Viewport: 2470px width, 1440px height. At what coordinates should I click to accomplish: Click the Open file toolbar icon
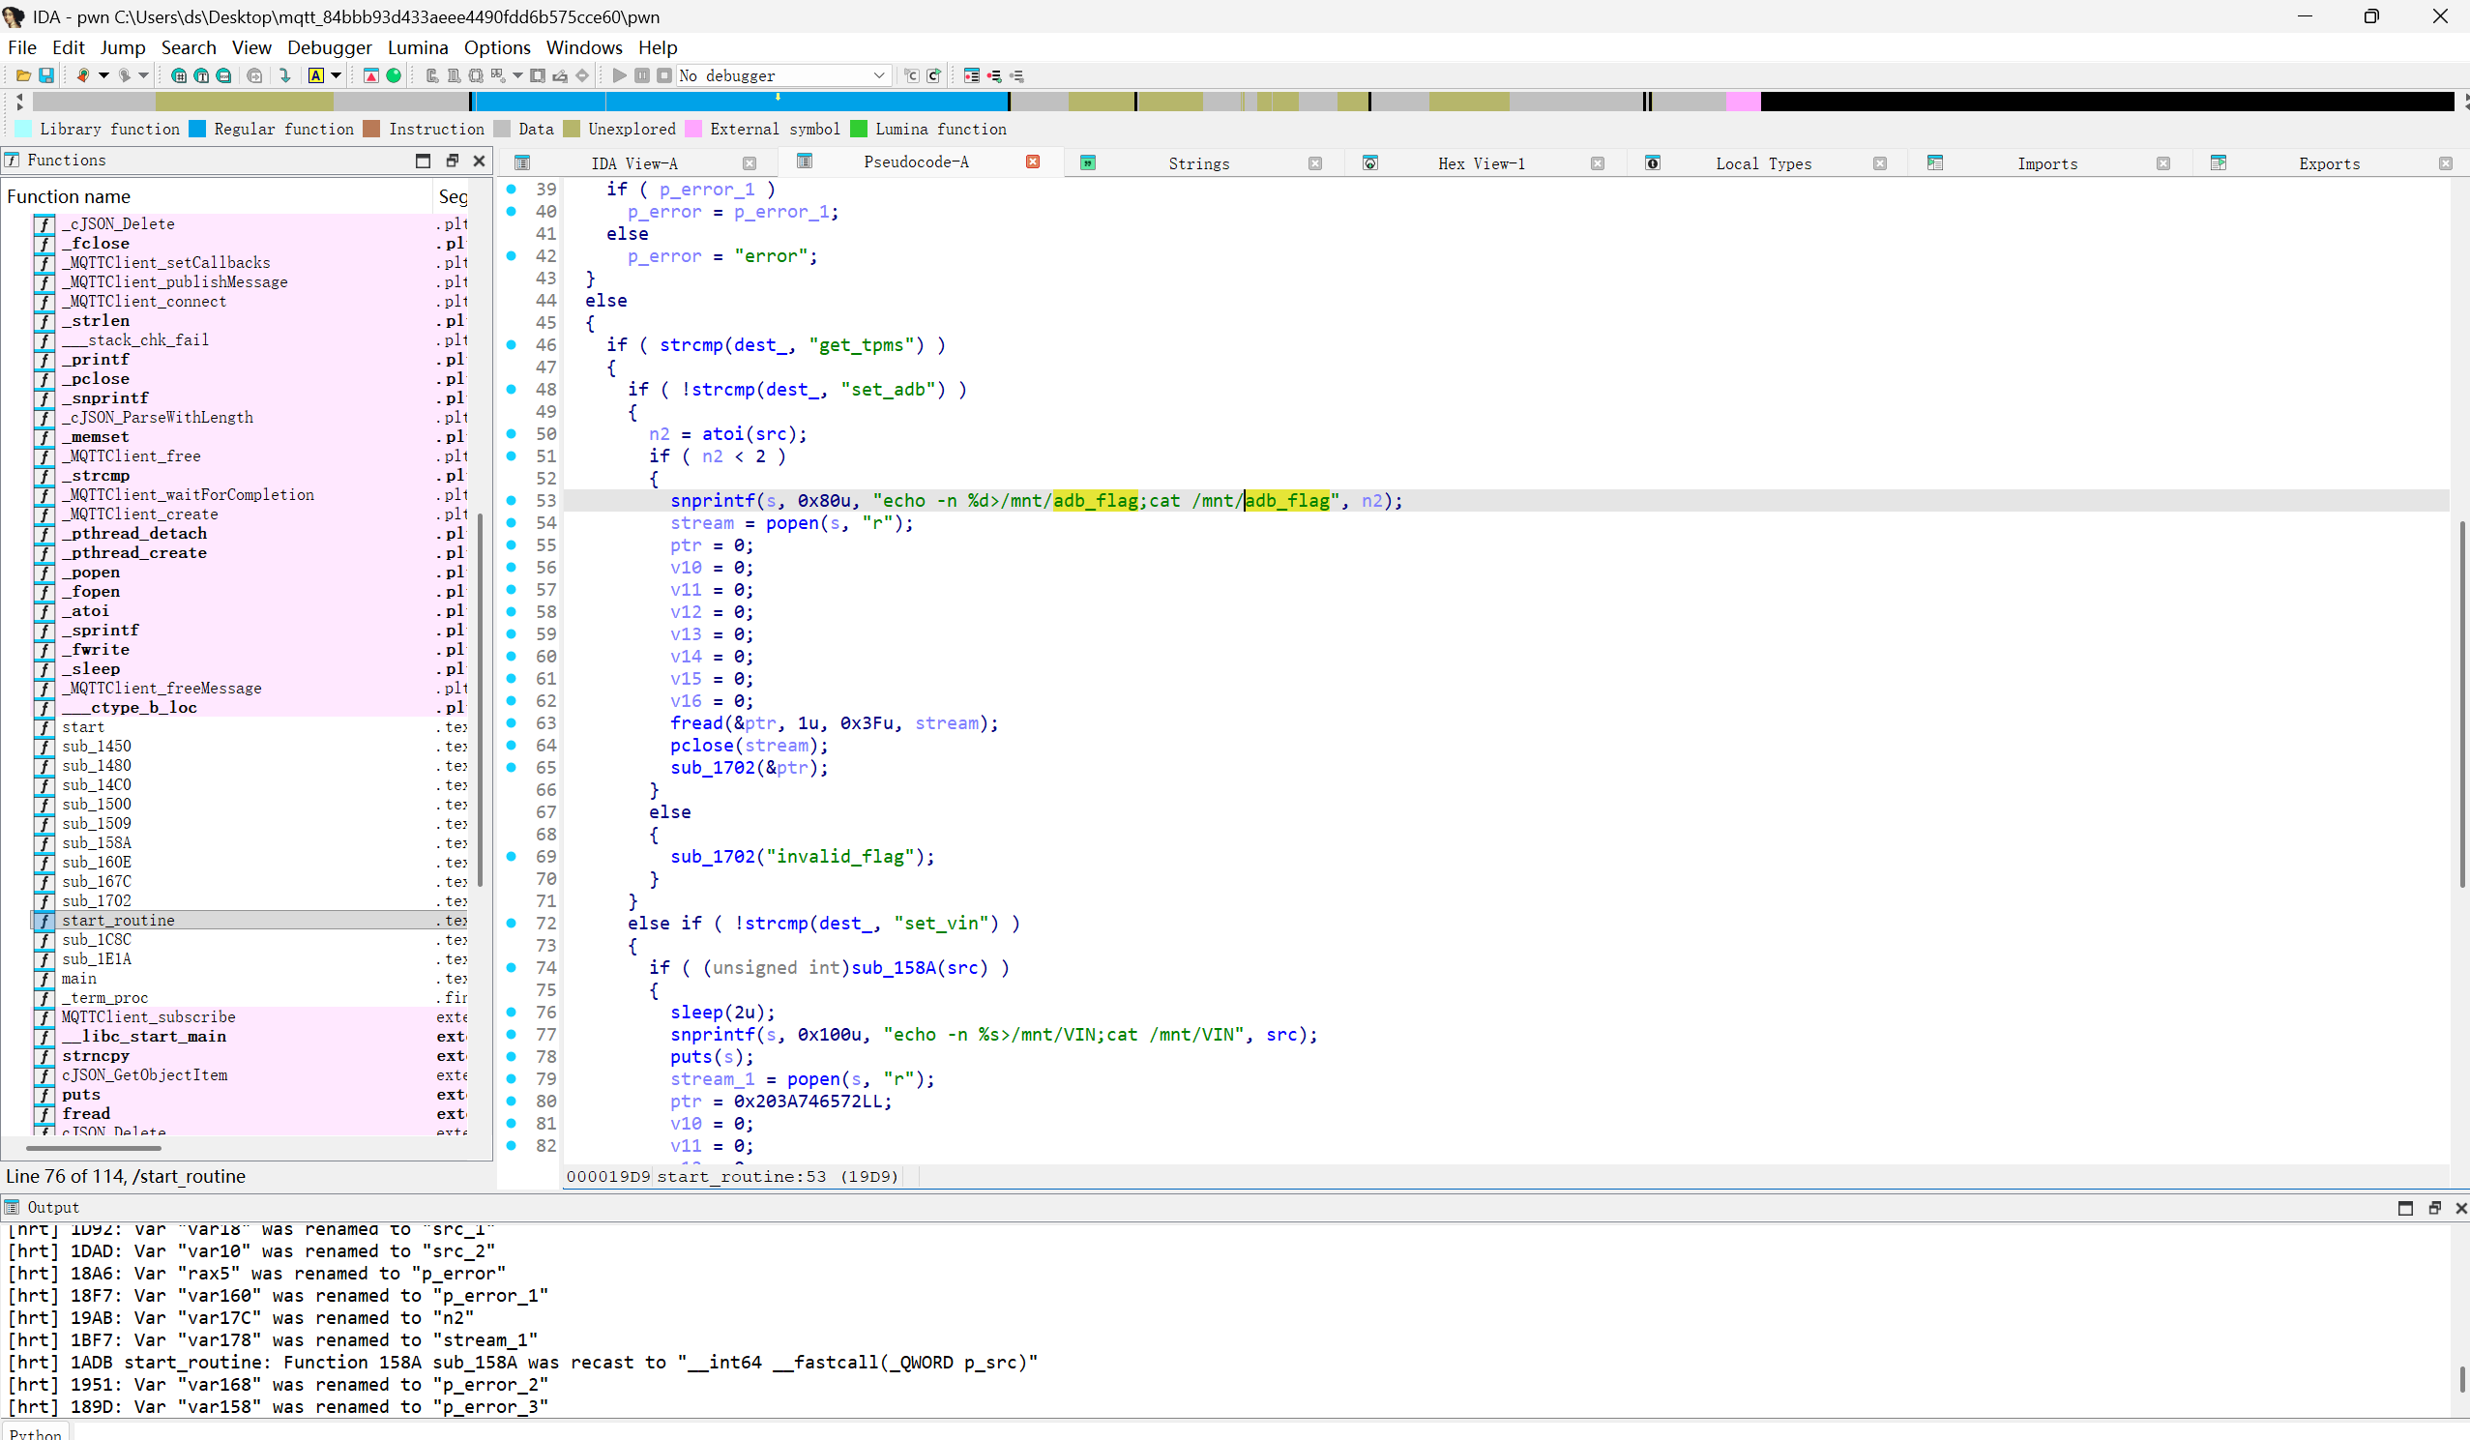(22, 75)
